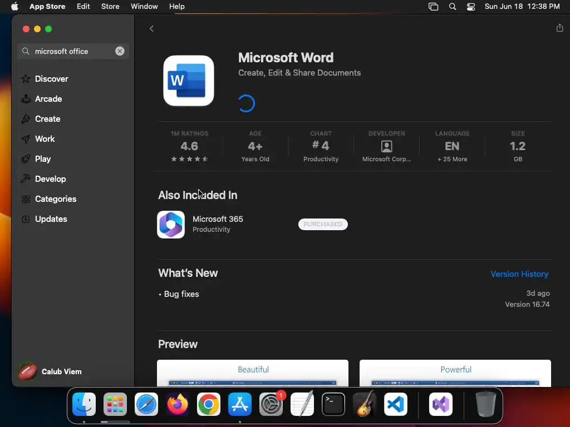Click the #4 Productivity chart ranking

(321, 146)
